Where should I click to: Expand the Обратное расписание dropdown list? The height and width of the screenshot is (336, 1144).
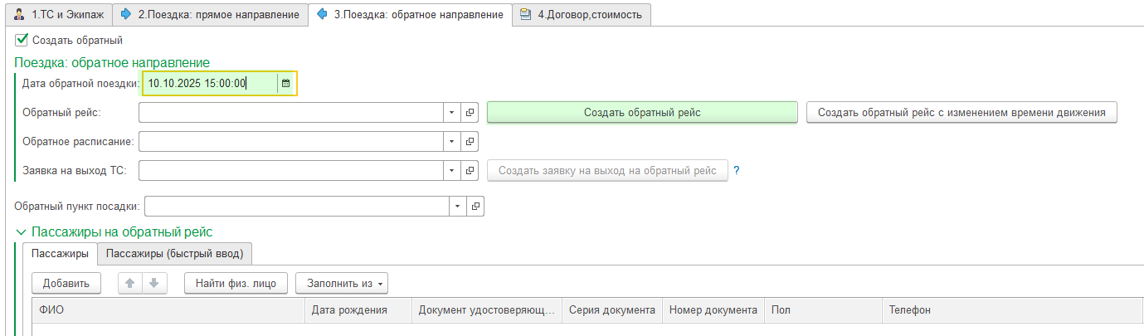pos(451,142)
